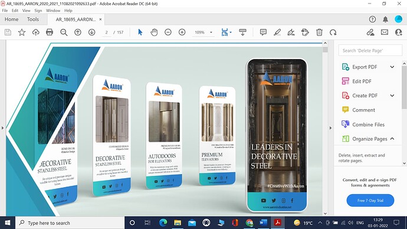Open the Create PDF tool
Image resolution: width=407 pixels, height=229 pixels.
pyautogui.click(x=365, y=96)
